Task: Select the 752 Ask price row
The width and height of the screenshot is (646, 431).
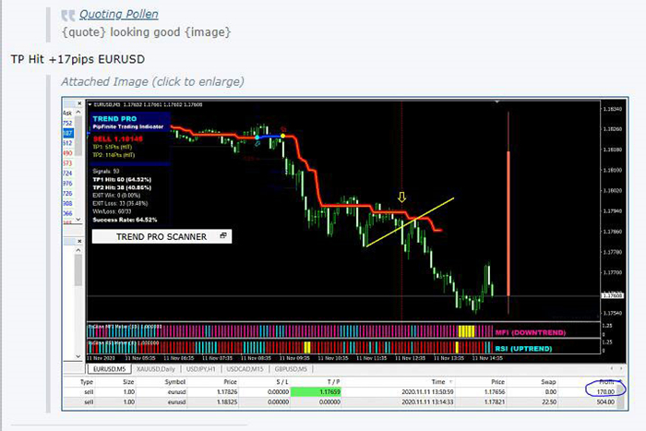Action: (68, 123)
